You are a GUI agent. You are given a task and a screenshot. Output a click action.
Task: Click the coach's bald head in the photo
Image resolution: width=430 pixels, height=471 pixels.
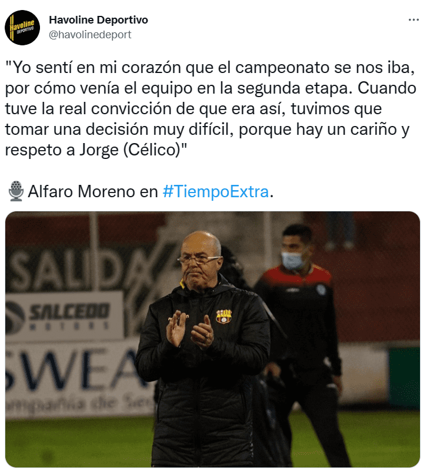pos(201,242)
